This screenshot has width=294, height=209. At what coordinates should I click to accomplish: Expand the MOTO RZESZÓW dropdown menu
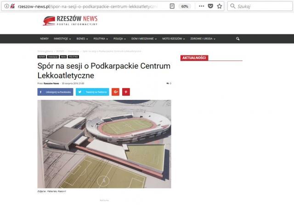click(174, 39)
